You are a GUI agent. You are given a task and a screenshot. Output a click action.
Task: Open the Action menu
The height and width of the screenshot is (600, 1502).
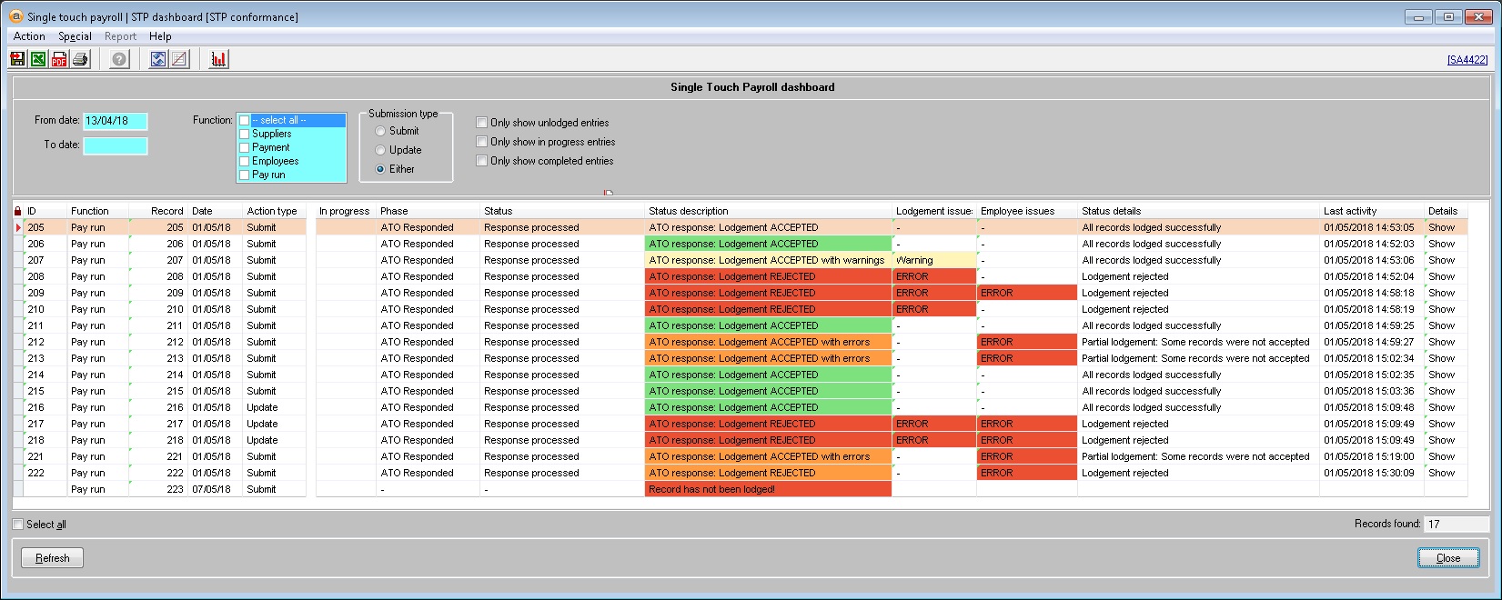(29, 36)
